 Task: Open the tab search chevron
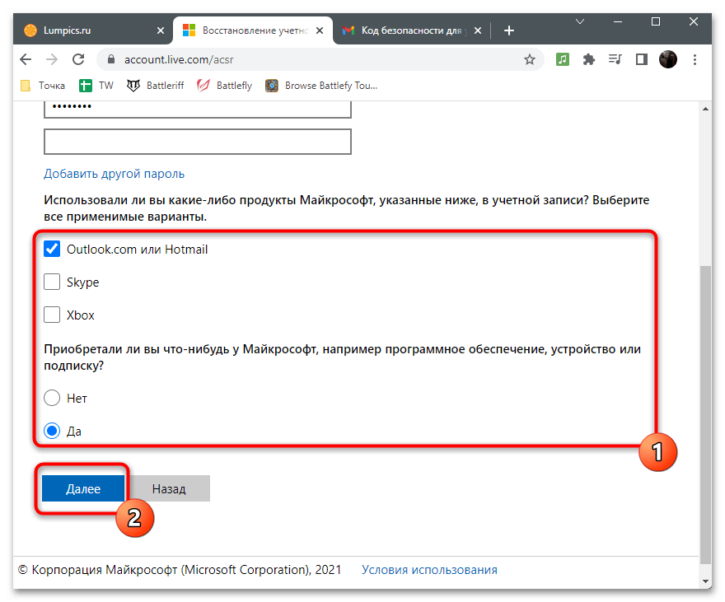click(x=580, y=21)
